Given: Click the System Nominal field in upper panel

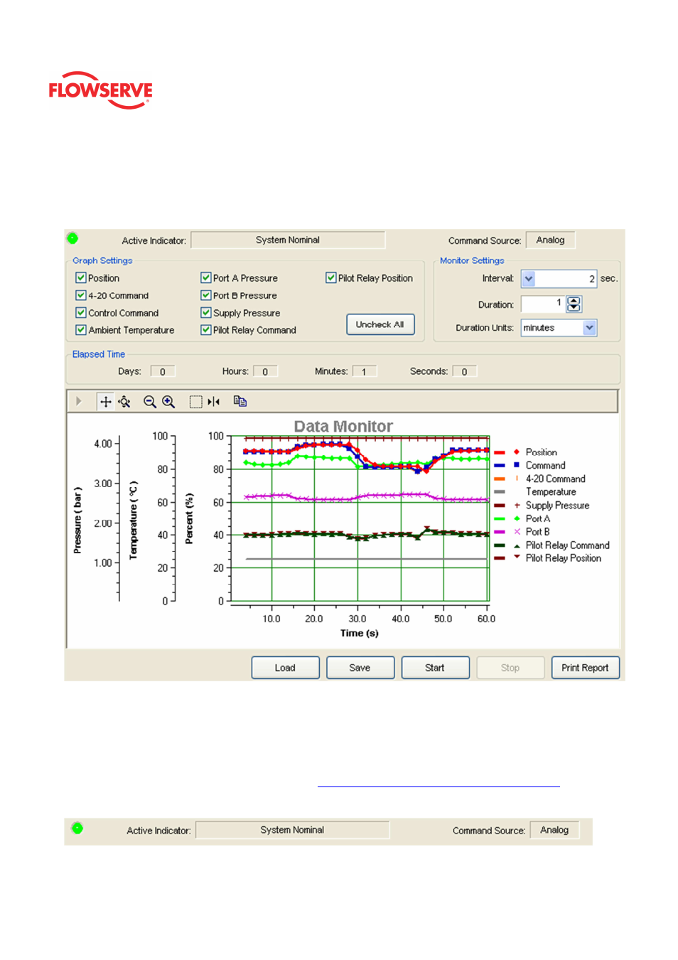Looking at the screenshot, I should pyautogui.click(x=288, y=240).
